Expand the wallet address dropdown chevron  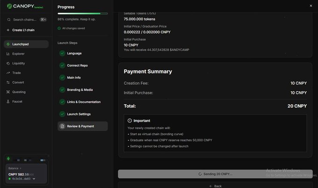coord(34,179)
